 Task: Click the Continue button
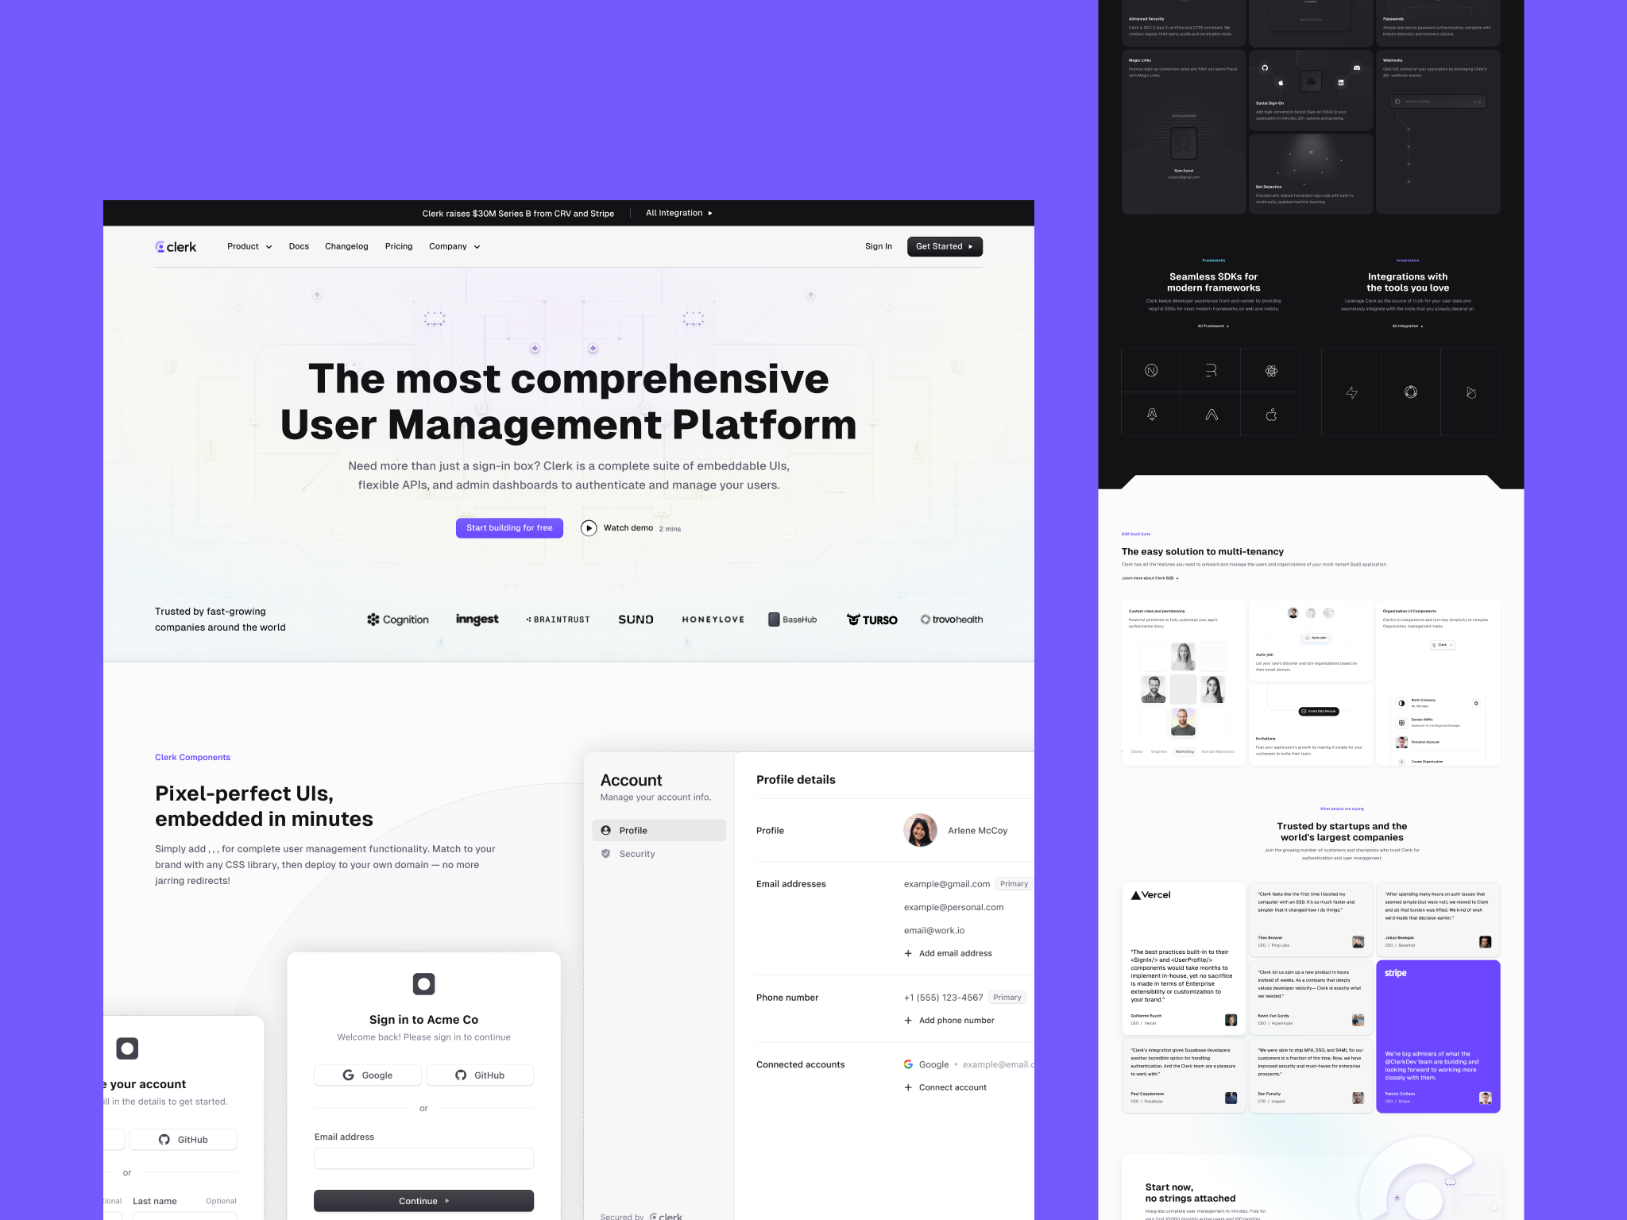click(423, 1201)
